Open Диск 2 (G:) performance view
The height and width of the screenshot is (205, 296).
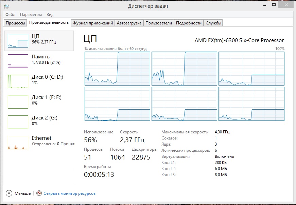click(x=45, y=120)
